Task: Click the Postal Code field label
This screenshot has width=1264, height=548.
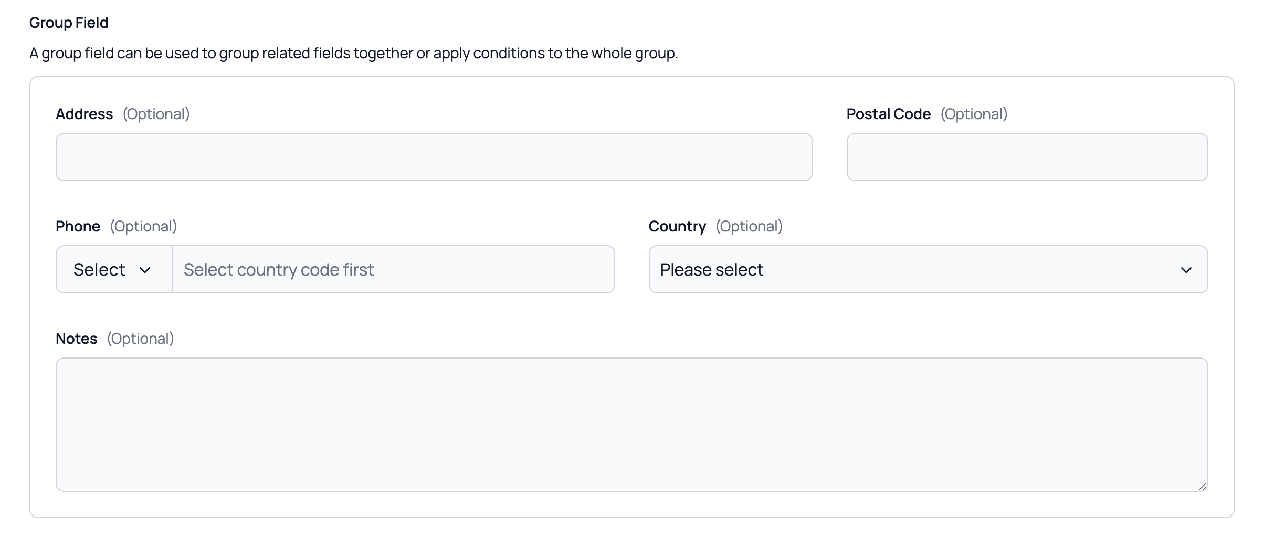Action: pos(888,114)
